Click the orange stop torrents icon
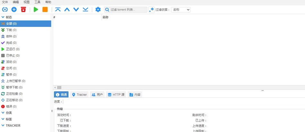Image resolution: width=305 pixels, height=132 pixels. (45, 10)
